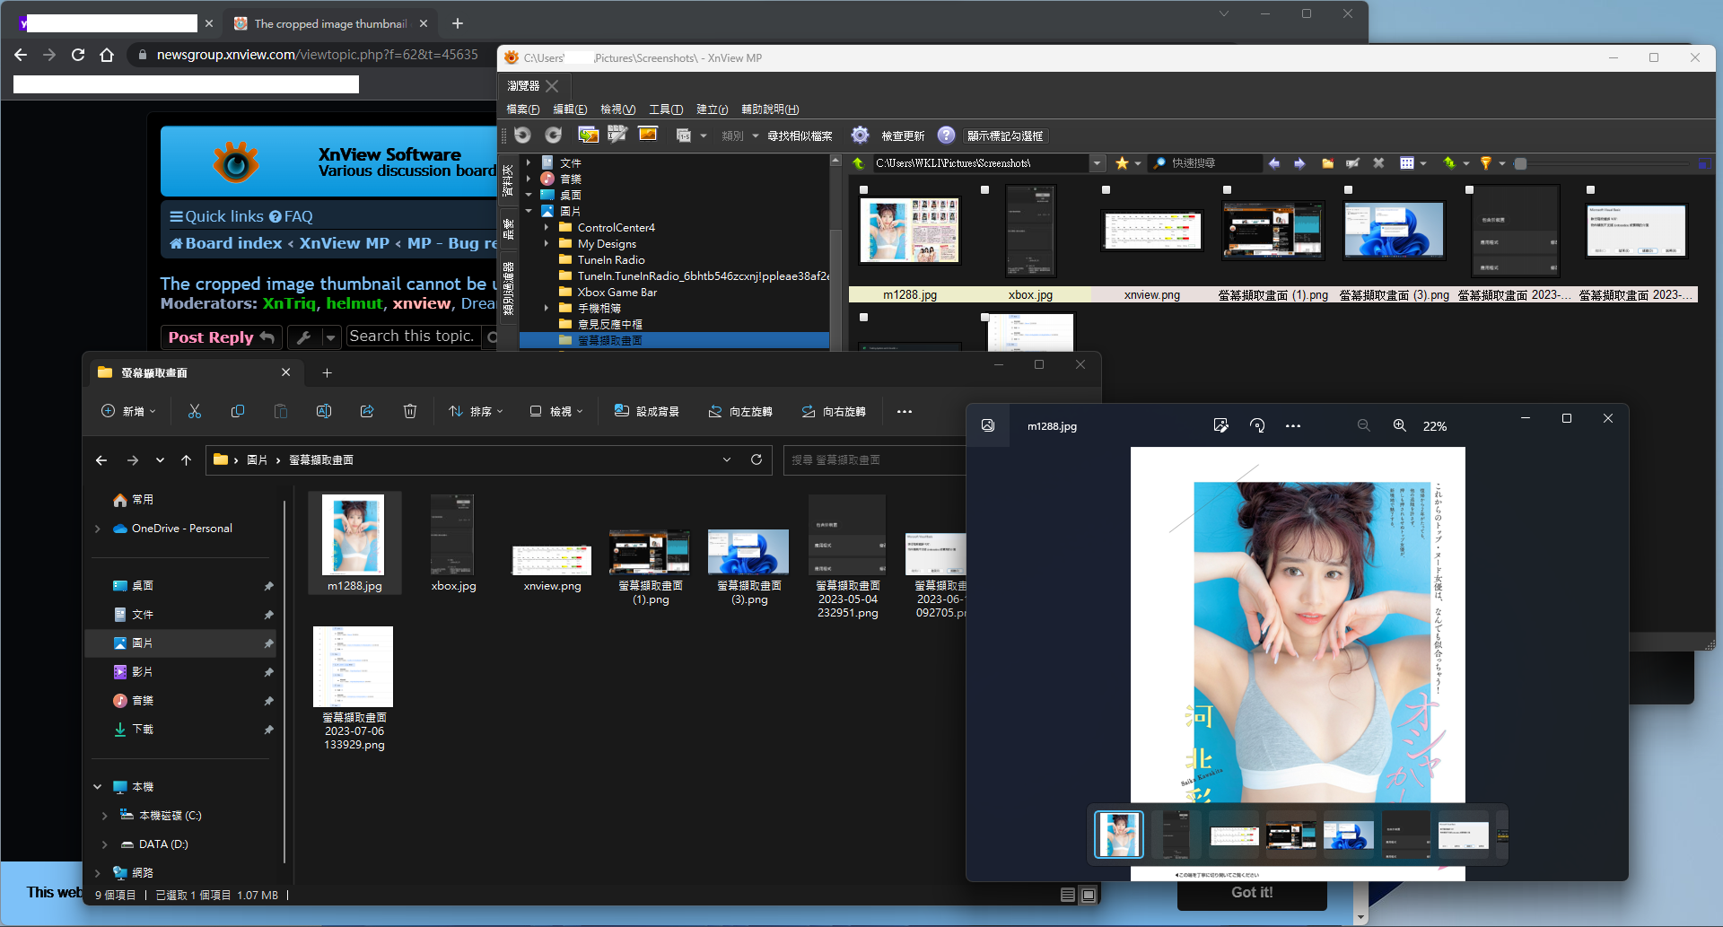Tick the checkbox above xnview.png in XnView
This screenshot has width=1723, height=927.
pos(1106,190)
